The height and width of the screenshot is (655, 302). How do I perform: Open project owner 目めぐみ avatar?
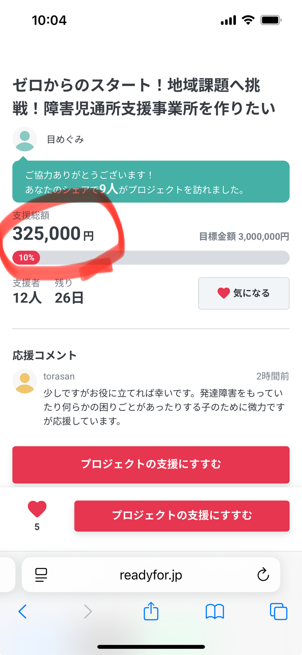click(25, 139)
